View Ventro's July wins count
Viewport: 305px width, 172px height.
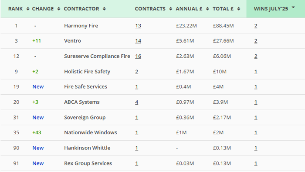tap(256, 41)
